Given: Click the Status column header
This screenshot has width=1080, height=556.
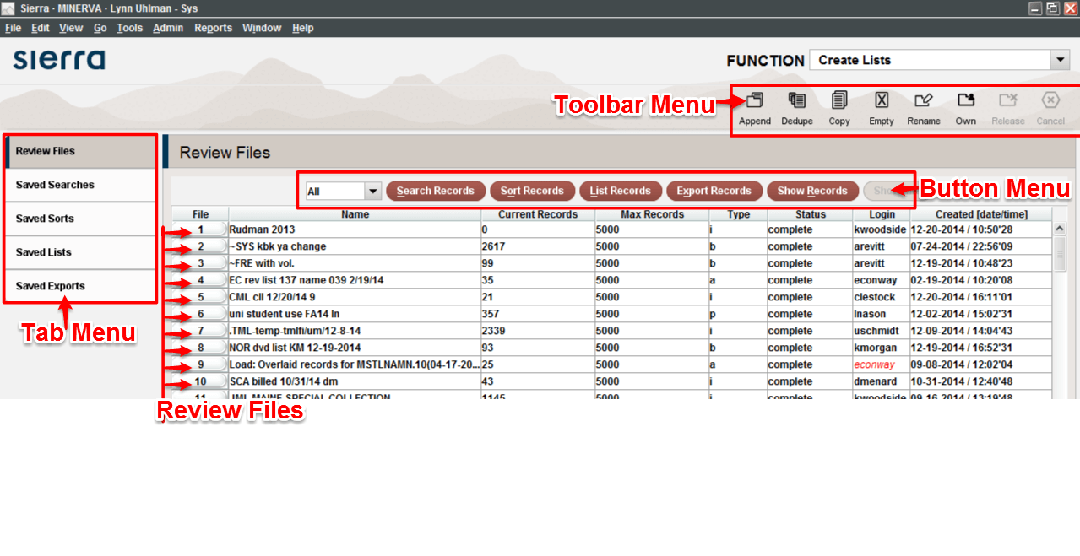Looking at the screenshot, I should [x=810, y=214].
